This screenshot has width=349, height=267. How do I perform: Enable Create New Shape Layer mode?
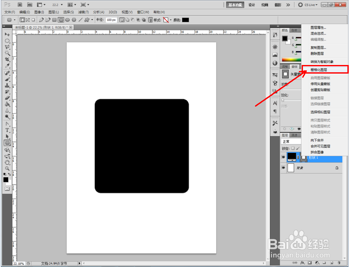[x=122, y=20]
